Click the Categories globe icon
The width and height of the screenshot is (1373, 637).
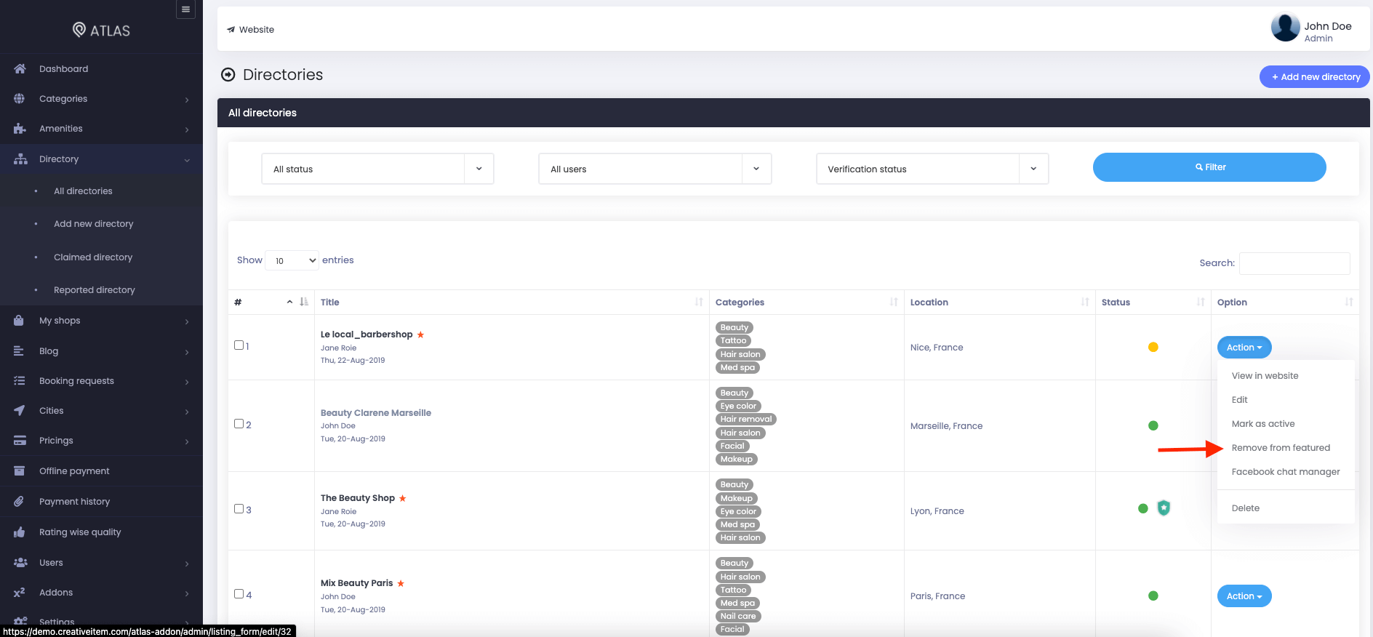20,99
